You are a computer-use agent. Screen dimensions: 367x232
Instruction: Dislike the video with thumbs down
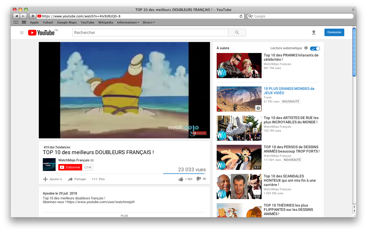198,179
